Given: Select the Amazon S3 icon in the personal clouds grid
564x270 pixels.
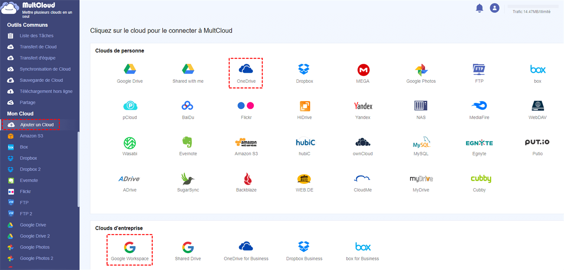Looking at the screenshot, I should (x=246, y=142).
